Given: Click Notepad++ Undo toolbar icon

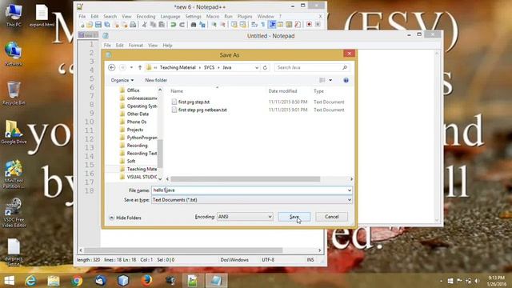Looking at the screenshot, I should click(x=173, y=25).
